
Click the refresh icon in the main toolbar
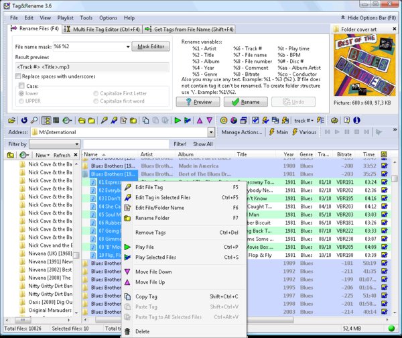click(25, 121)
